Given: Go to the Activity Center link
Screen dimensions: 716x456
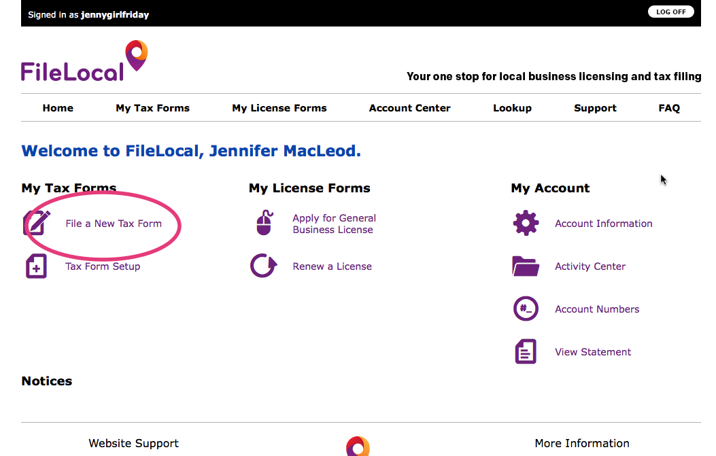Looking at the screenshot, I should (x=590, y=266).
